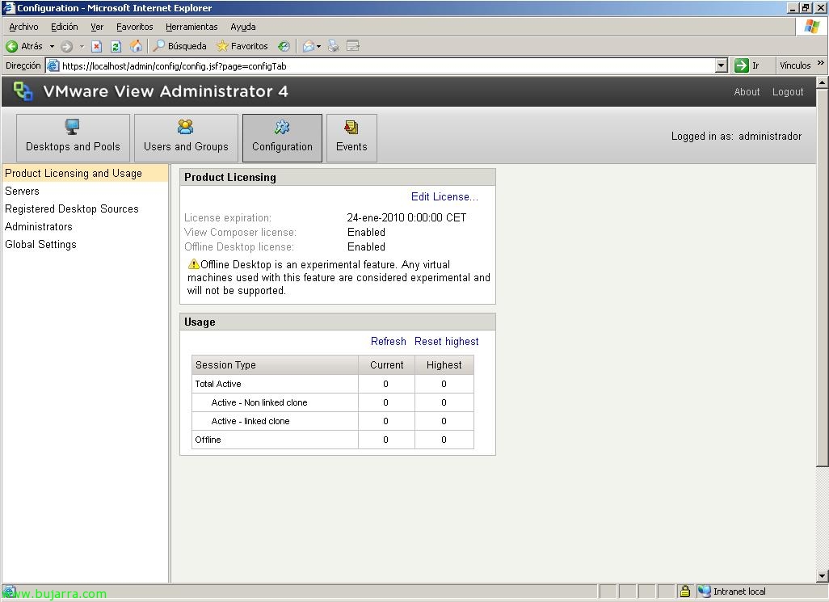Click the padlock security icon in status bar
Image resolution: width=829 pixels, height=602 pixels.
[684, 591]
